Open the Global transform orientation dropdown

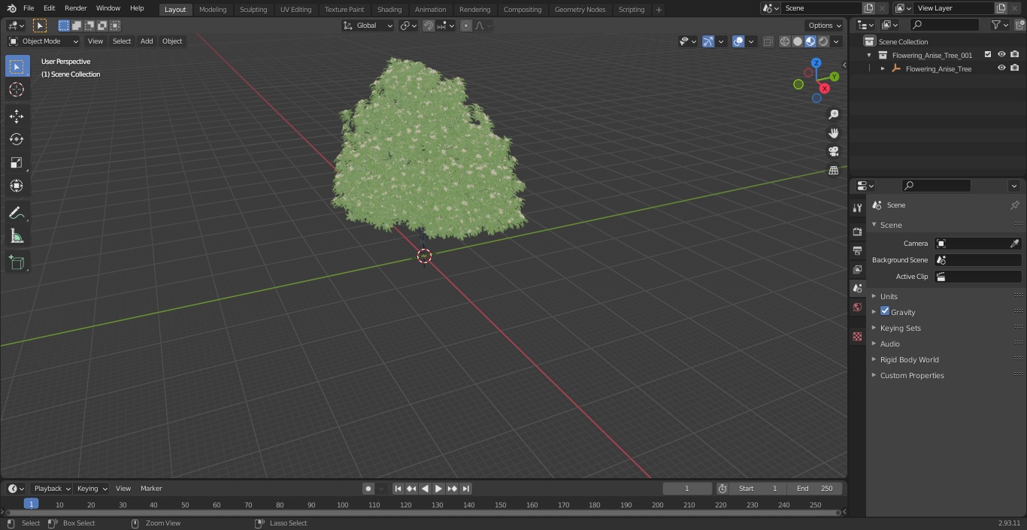click(368, 26)
